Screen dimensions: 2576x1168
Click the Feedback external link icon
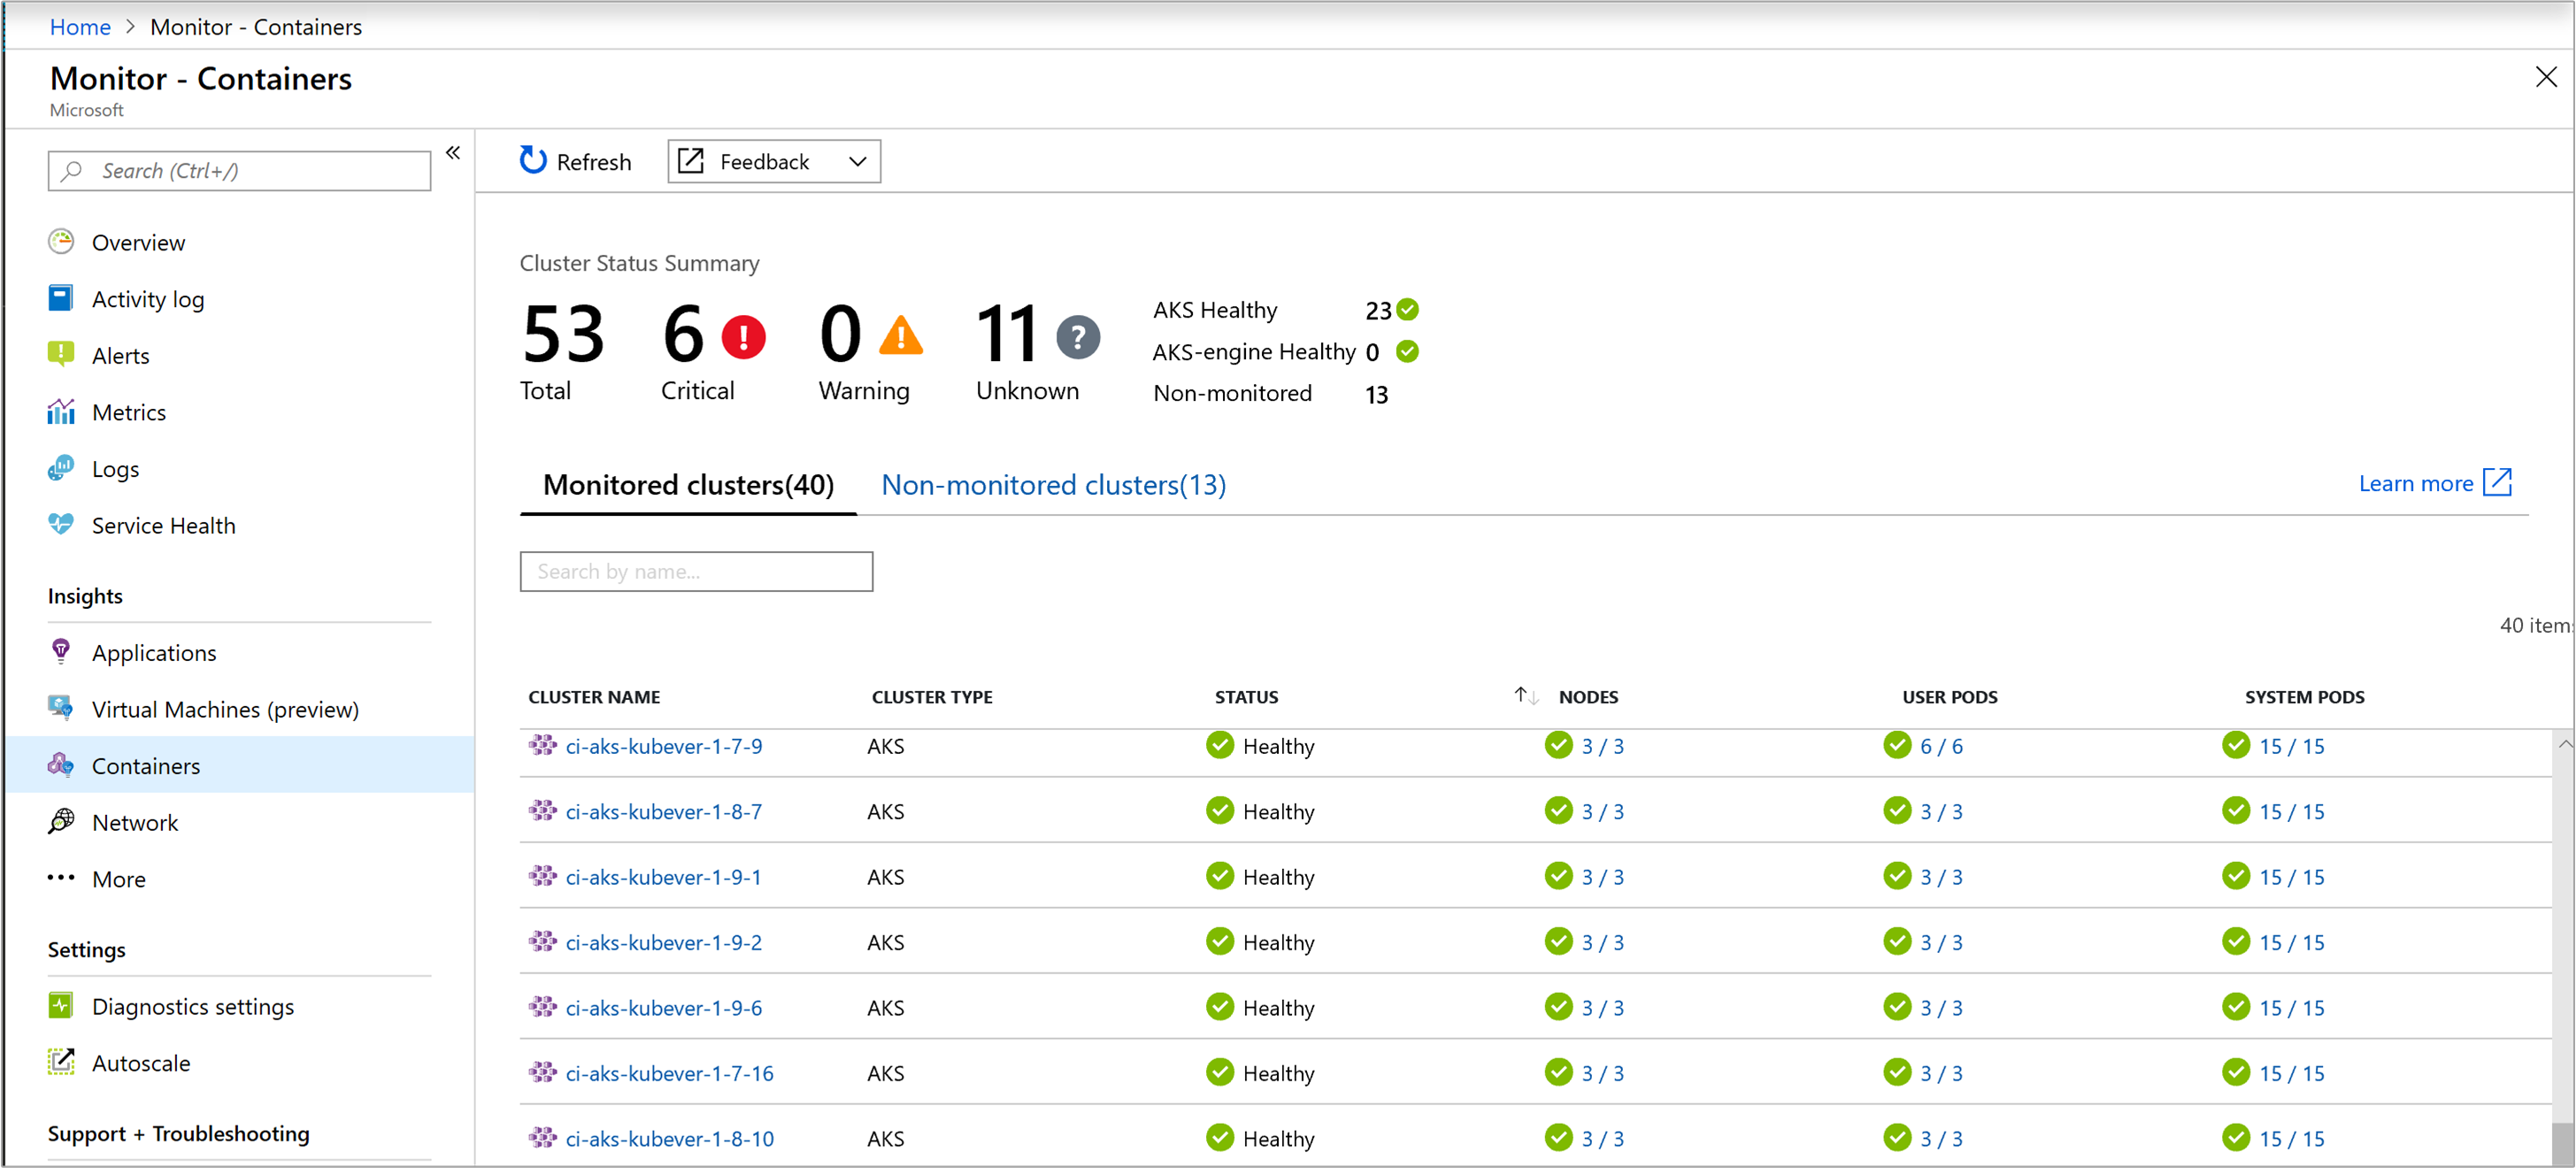[x=693, y=159]
